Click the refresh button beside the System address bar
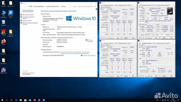 pos(75,7)
